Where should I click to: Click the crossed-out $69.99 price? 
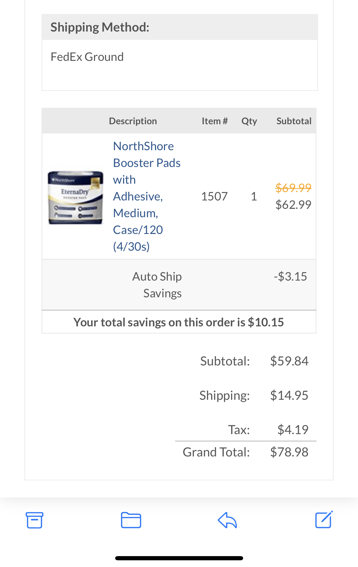pyautogui.click(x=293, y=188)
